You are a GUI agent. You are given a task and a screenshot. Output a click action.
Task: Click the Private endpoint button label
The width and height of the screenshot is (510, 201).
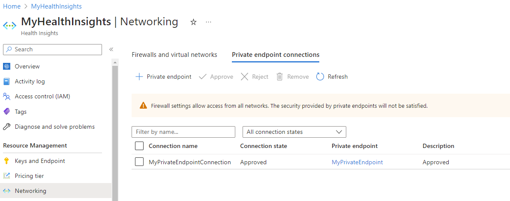pos(169,77)
